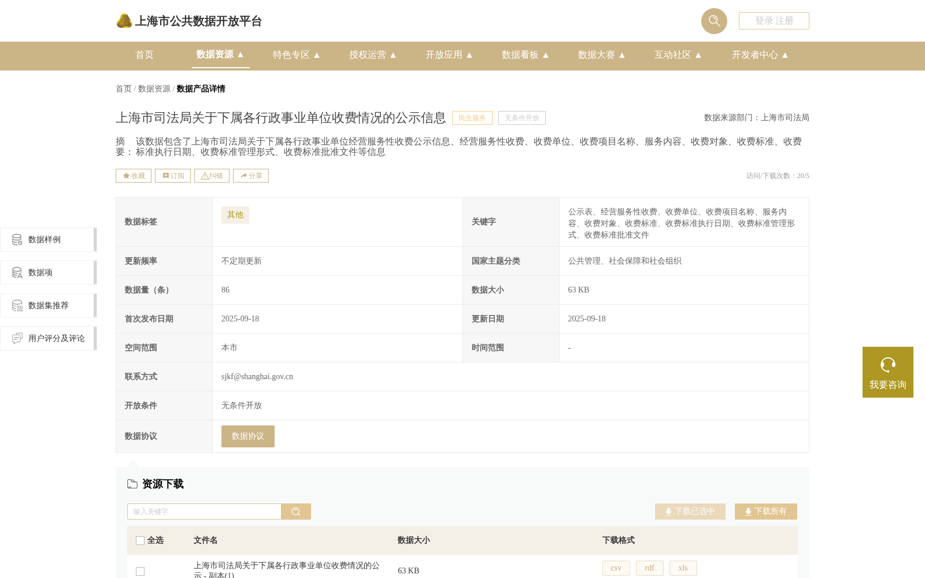Expand the 互动社区 nav dropdown
The width and height of the screenshot is (925, 578).
point(678,55)
